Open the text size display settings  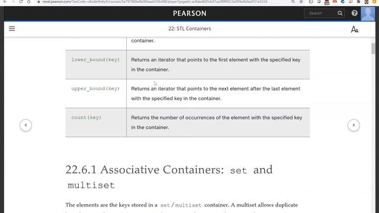(355, 30)
